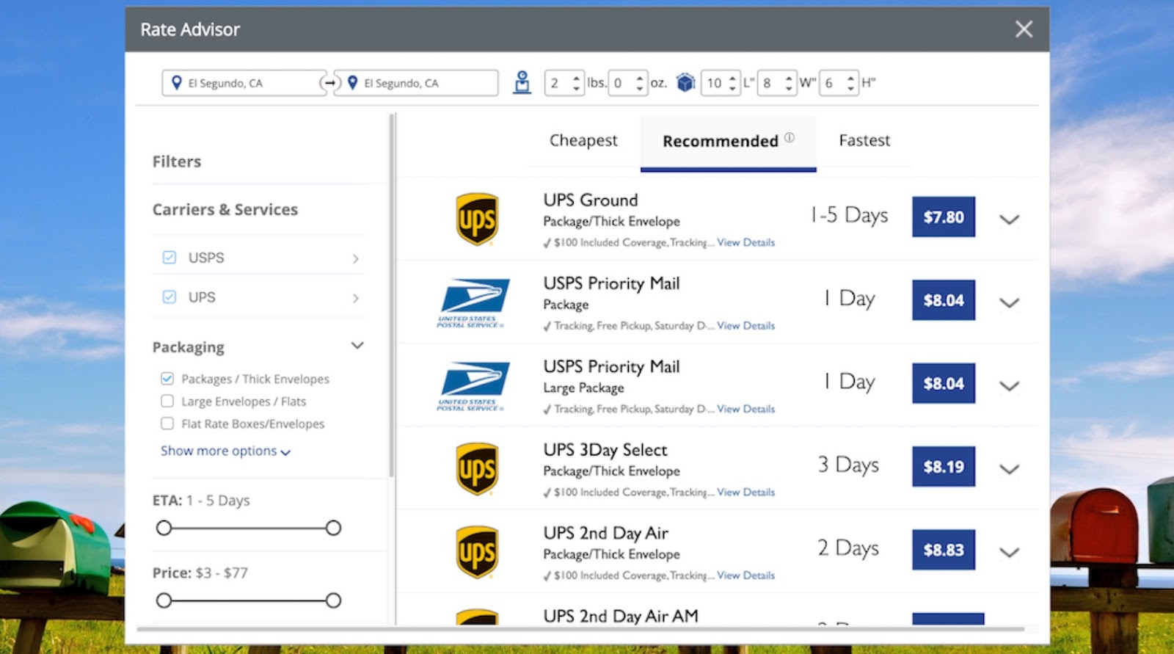The image size is (1174, 654).
Task: Switch to the Fastest tab
Action: pyautogui.click(x=864, y=141)
